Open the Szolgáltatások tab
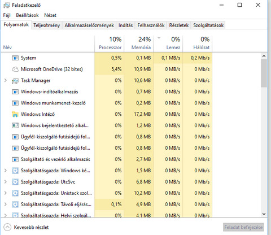Image resolution: width=271 pixels, height=235 pixels. [x=208, y=25]
